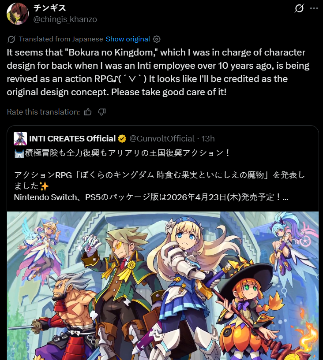The image size is (323, 360).
Task: Click the チンギス profile avatar
Action: pyautogui.click(x=18, y=14)
